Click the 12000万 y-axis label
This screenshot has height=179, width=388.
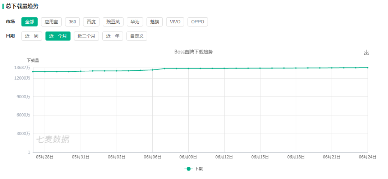tap(22, 78)
